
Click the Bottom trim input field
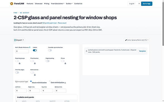[x=60, y=91]
